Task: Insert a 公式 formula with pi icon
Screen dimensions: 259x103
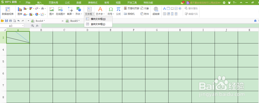Action: (x=118, y=11)
